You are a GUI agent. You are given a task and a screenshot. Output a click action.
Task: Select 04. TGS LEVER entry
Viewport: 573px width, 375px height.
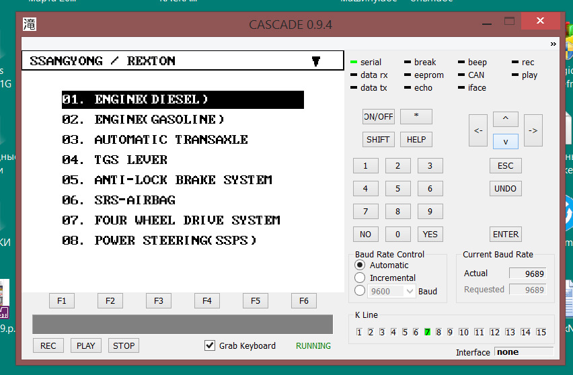(x=114, y=160)
